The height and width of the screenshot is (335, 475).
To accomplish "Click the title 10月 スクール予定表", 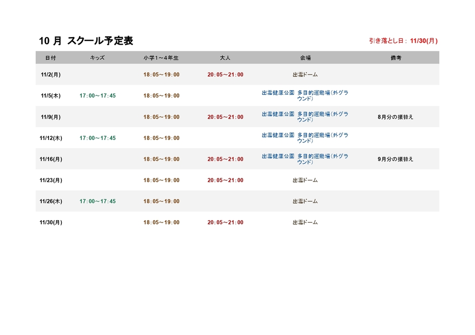I will pos(86,41).
